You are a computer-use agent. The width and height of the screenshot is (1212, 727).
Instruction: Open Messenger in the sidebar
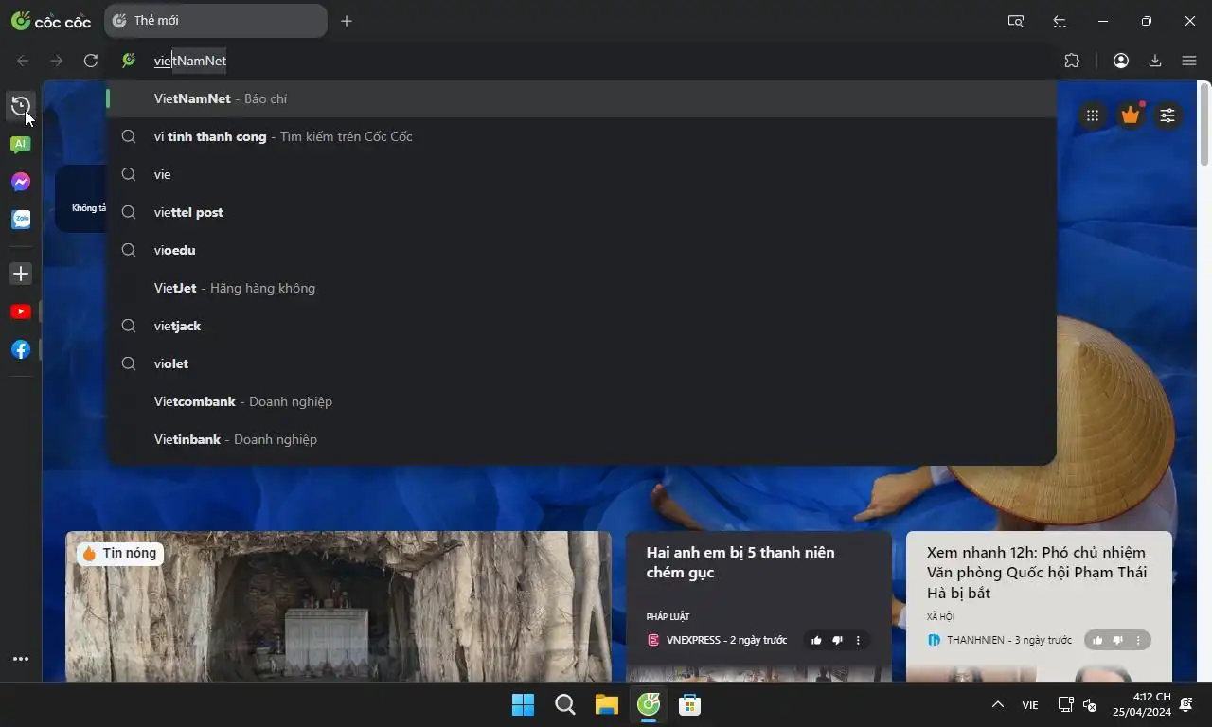tap(21, 182)
